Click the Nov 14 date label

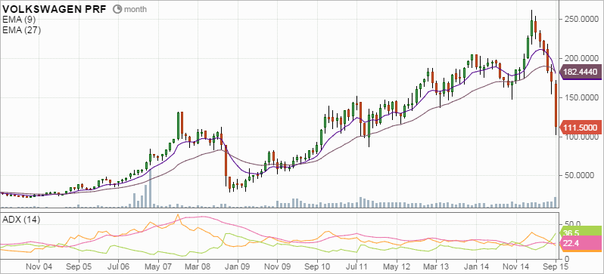tap(515, 266)
